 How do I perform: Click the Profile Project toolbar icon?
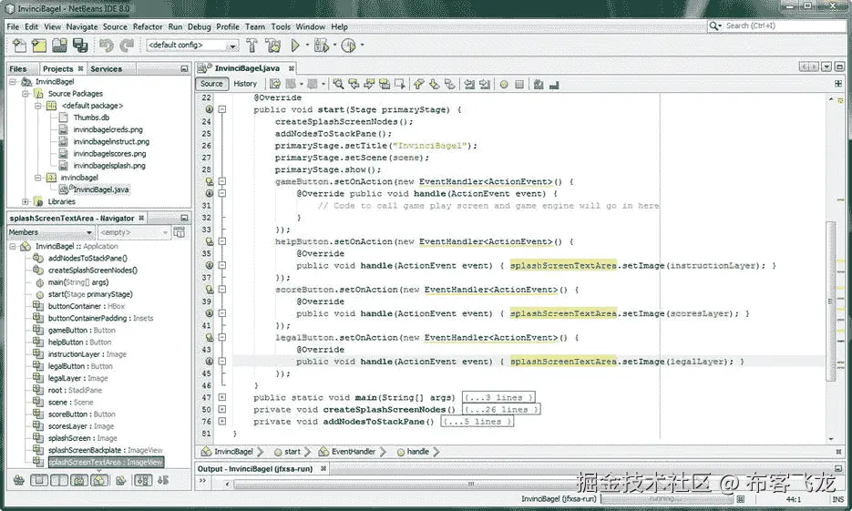[x=348, y=46]
